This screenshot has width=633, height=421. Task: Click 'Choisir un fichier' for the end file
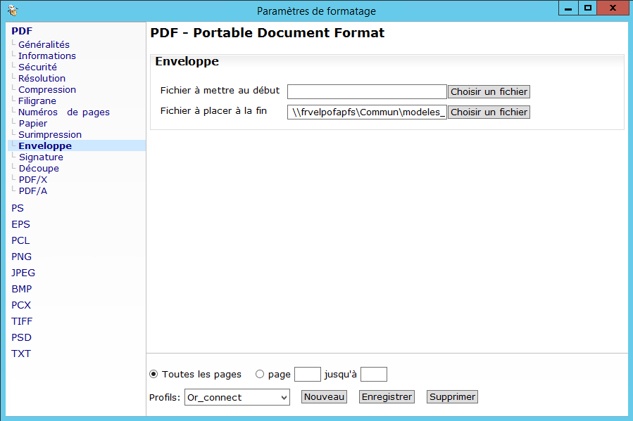[489, 112]
